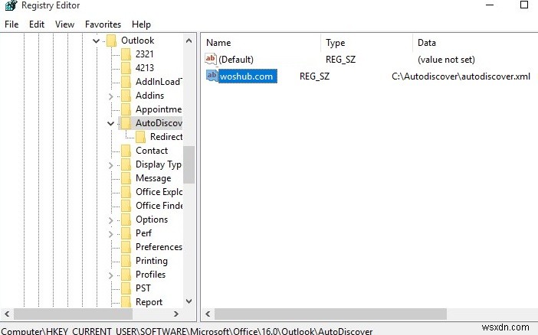
Task: Click the AddInLoadTimes folder icon
Action: 126,82
